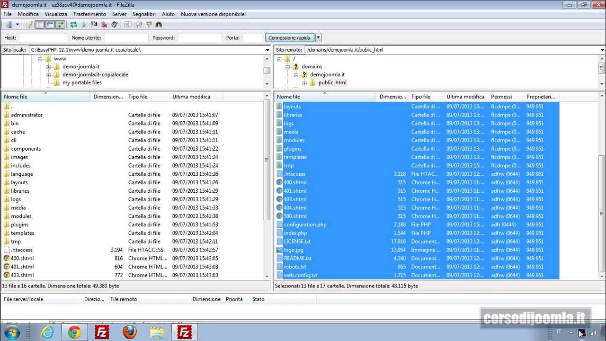The height and width of the screenshot is (341, 606).
Task: Toggle the local directory tree view
Action: [40, 25]
